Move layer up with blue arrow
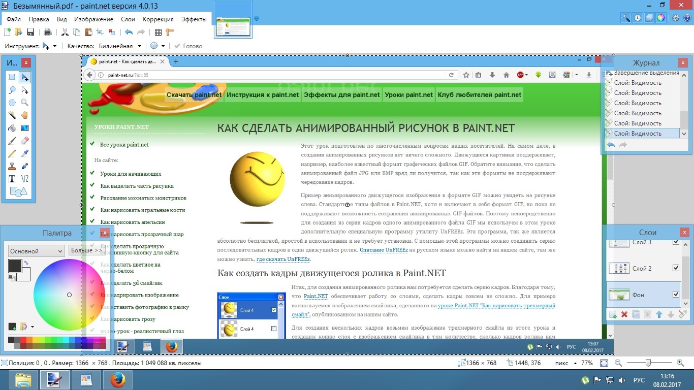Image resolution: width=694 pixels, height=390 pixels. click(x=659, y=315)
